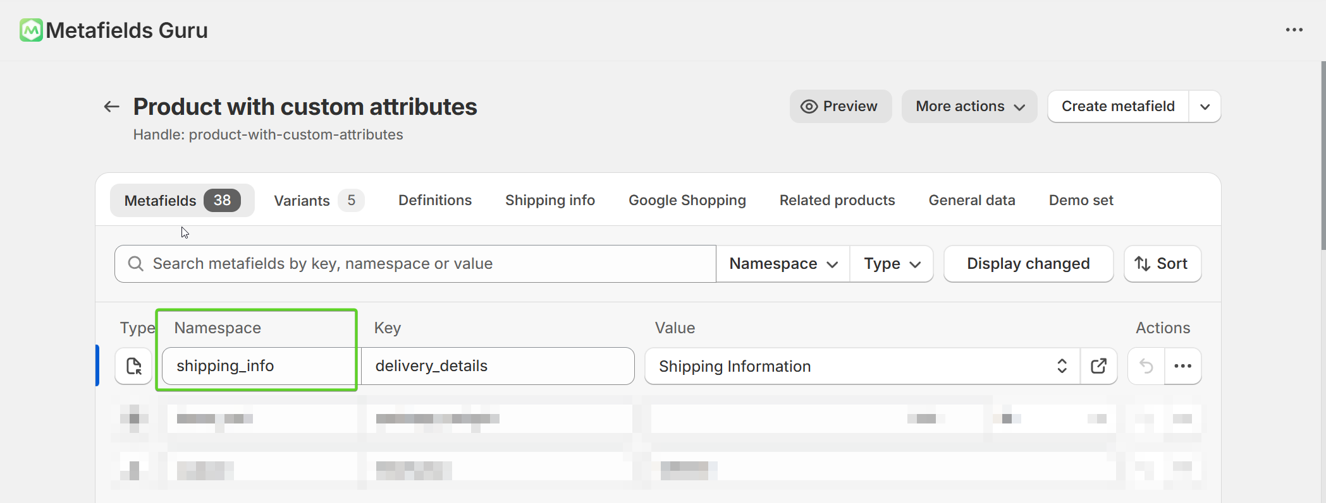The width and height of the screenshot is (1326, 503).
Task: Click the file type icon for shipping_info row
Action: coord(134,366)
